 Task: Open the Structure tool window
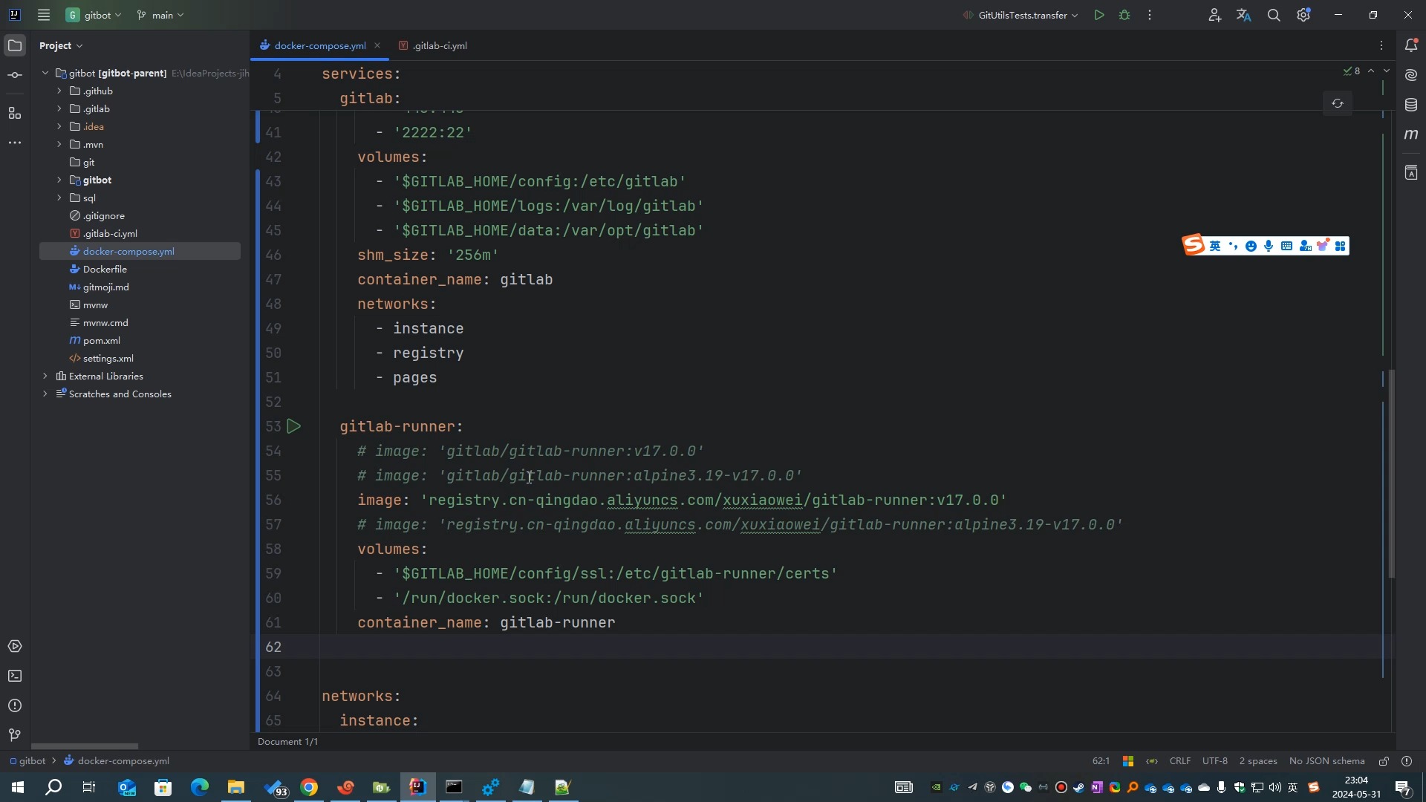click(x=15, y=113)
